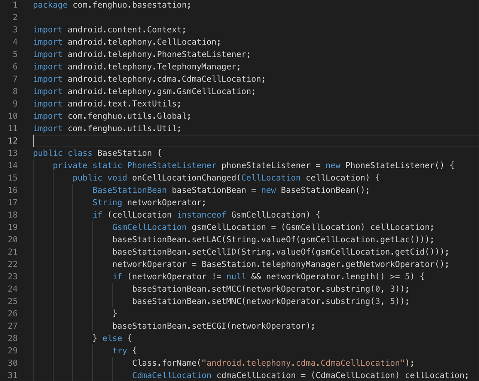Click the try keyword on line 29
Screen dimensions: 479x381
[x=120, y=350]
